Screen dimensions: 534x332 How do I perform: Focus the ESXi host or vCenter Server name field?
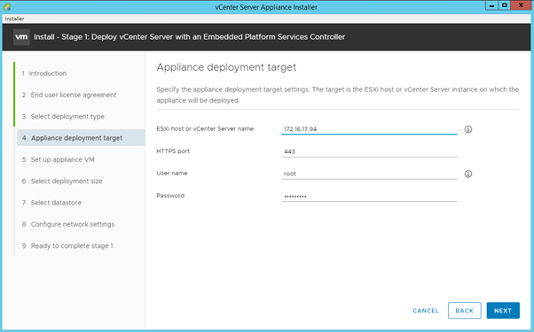click(x=369, y=129)
